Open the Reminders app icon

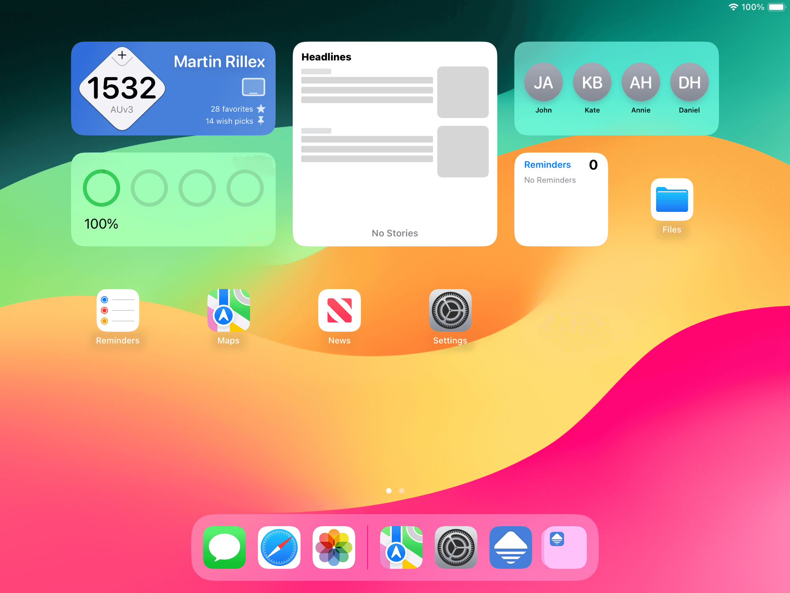(118, 310)
